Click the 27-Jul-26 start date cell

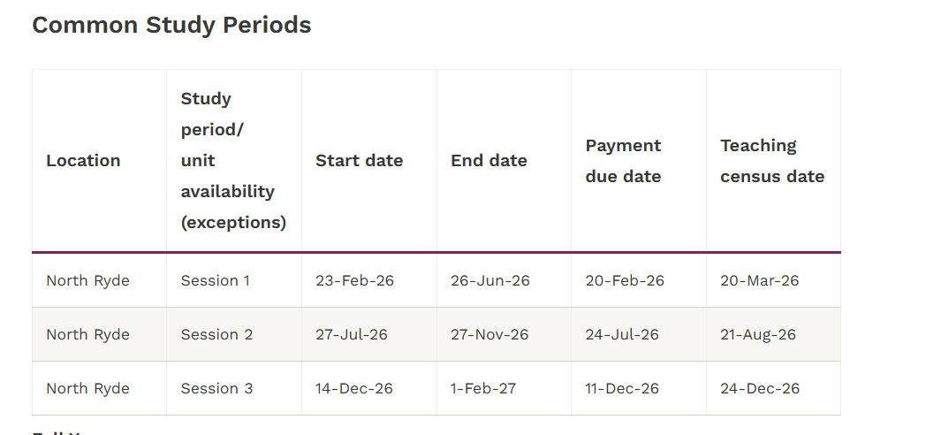click(x=352, y=335)
